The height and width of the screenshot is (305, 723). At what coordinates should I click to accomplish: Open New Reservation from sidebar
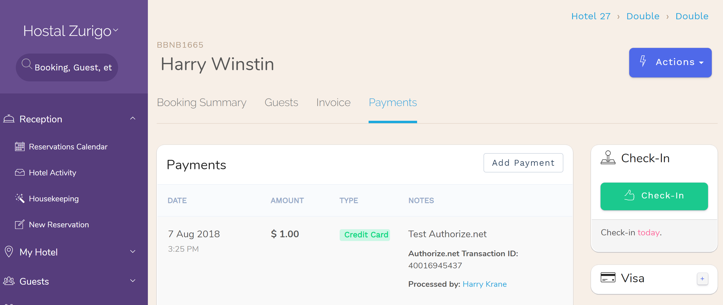click(59, 224)
